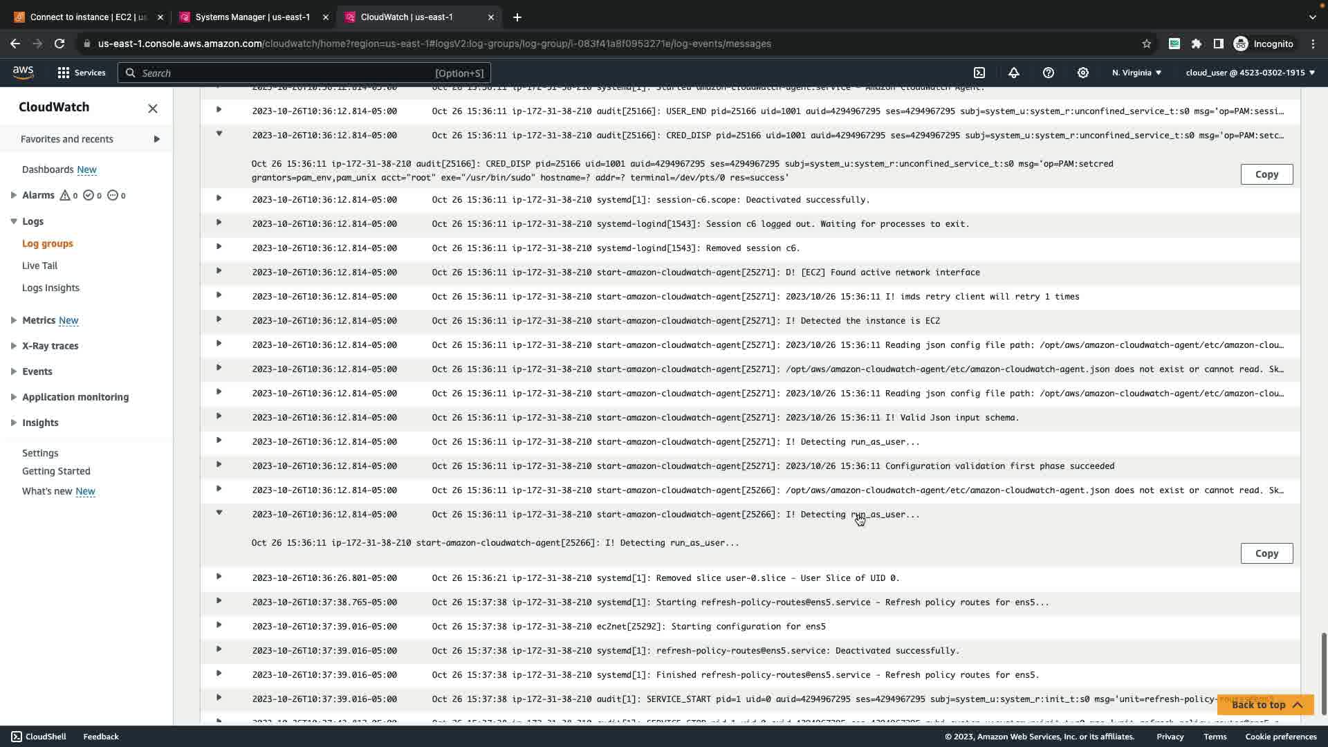Expand the Metrics sidebar section
The image size is (1328, 747).
pyautogui.click(x=14, y=320)
